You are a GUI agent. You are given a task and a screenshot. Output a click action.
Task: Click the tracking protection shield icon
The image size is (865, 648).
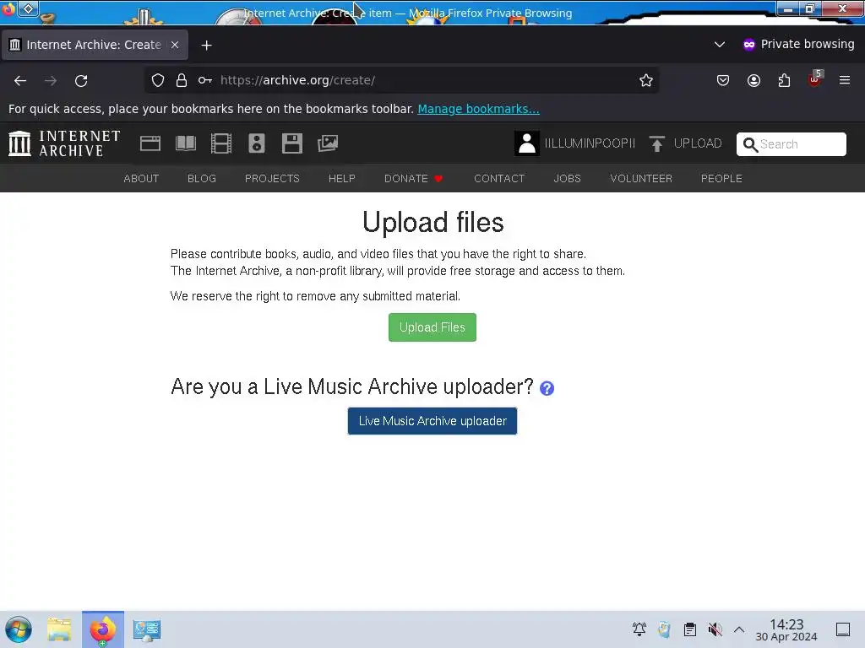tap(158, 80)
